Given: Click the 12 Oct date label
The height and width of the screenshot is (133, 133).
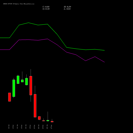Looking at the screenshot, I should (x=9, y=127).
